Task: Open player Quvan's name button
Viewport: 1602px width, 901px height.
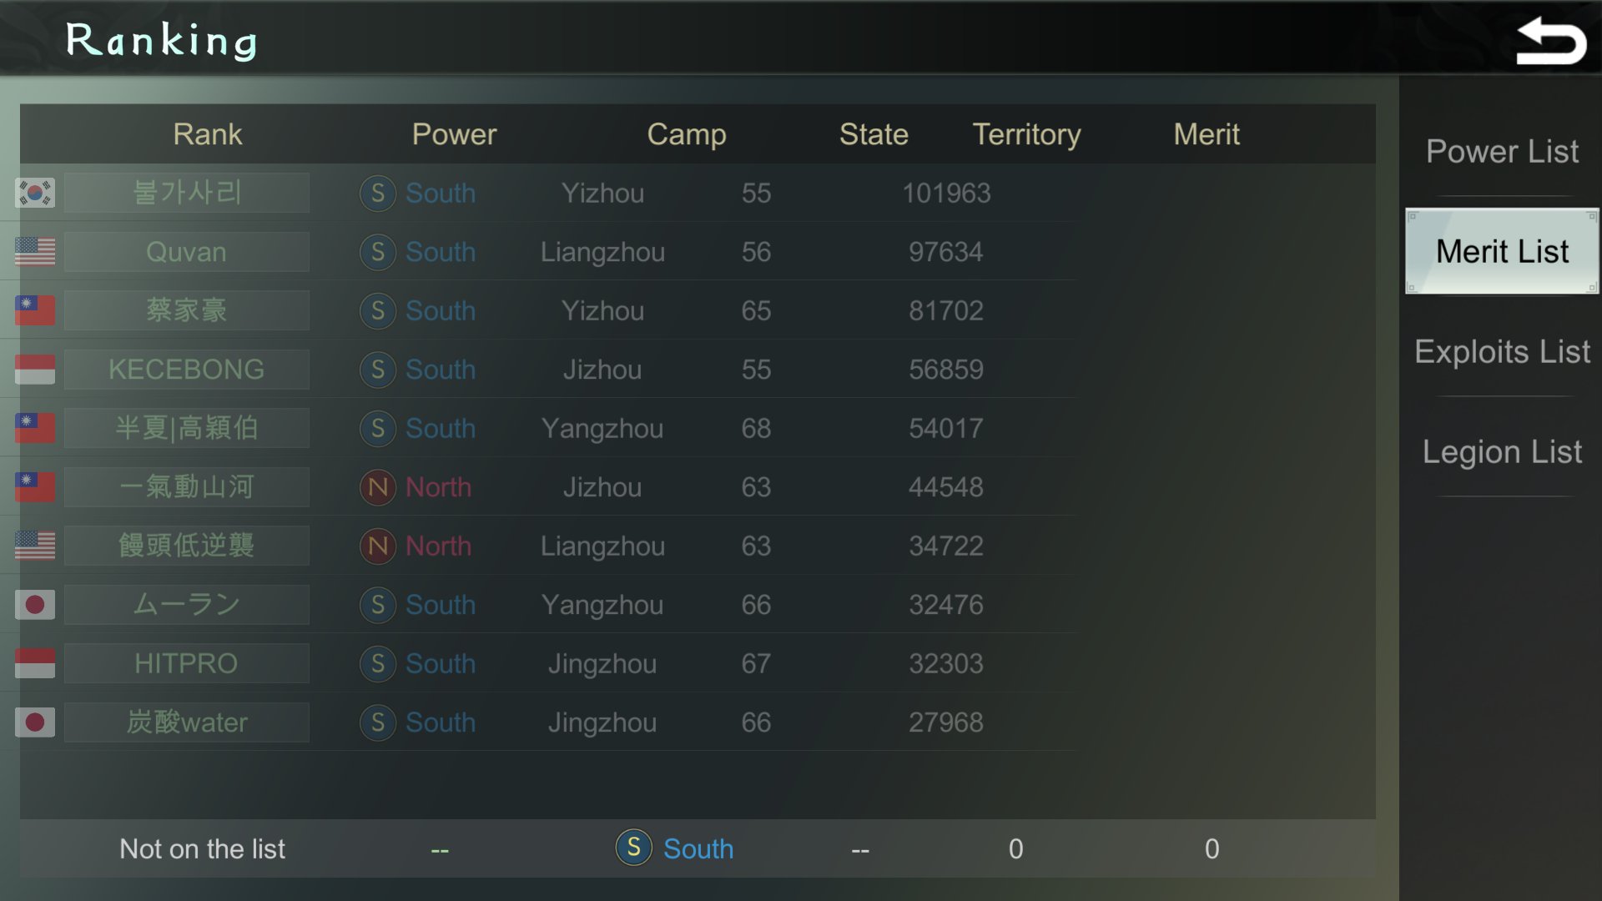Action: click(186, 251)
